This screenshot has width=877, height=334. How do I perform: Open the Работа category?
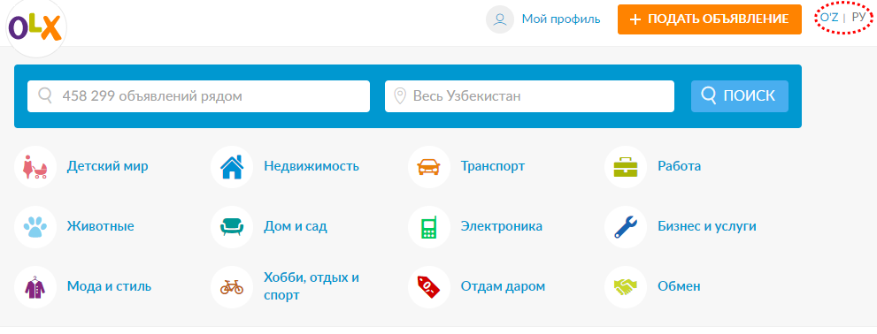pos(679,166)
